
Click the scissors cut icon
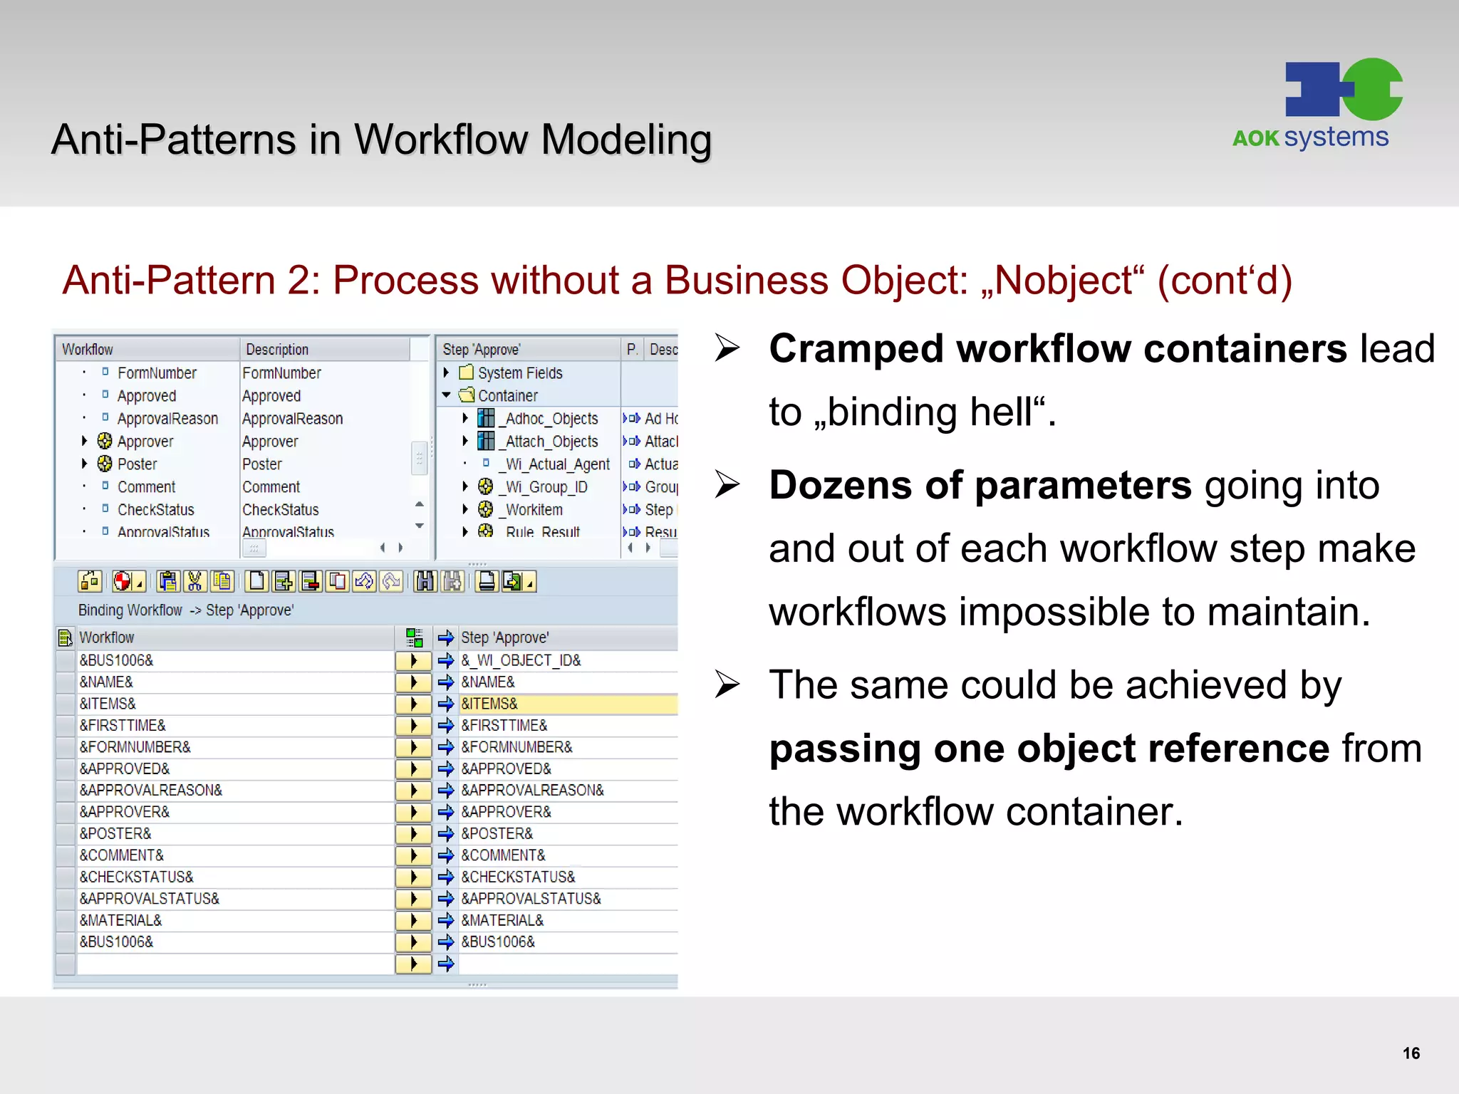[194, 582]
